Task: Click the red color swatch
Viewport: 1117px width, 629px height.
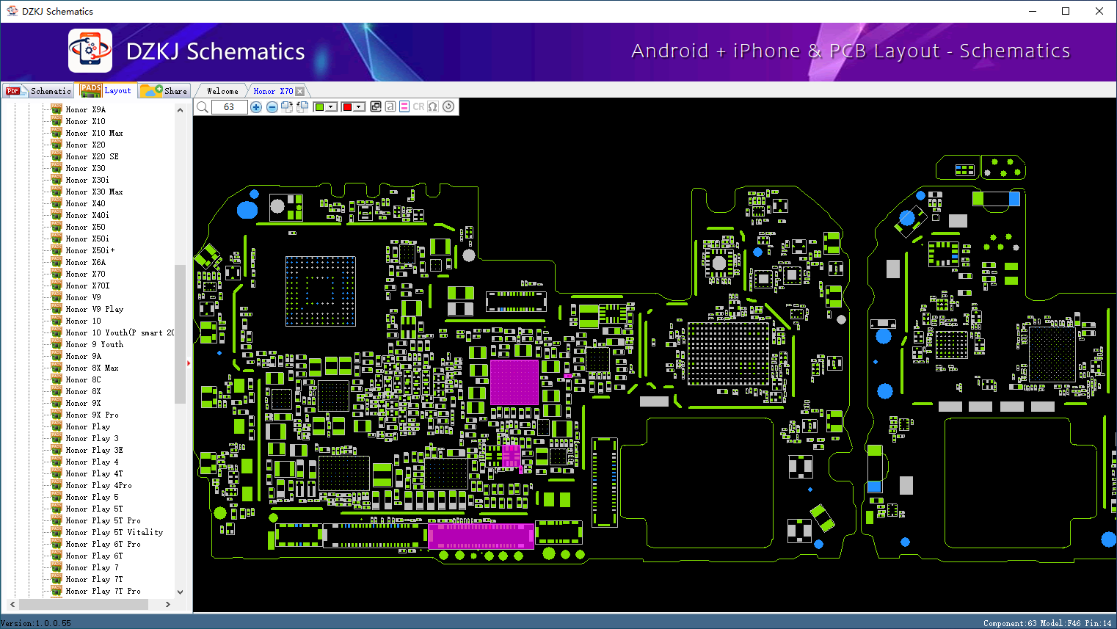Action: click(347, 107)
